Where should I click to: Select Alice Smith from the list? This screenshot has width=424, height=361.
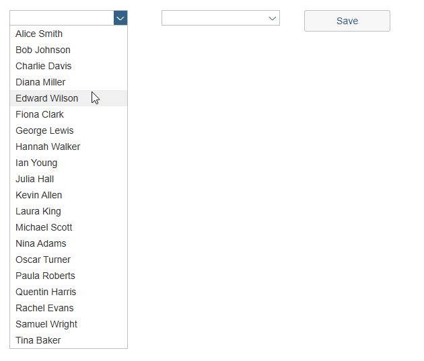tap(39, 34)
